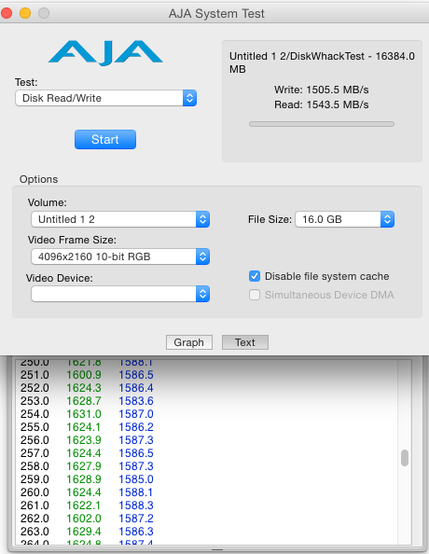Click write value 1628.7 in results
The width and height of the screenshot is (429, 554).
[84, 401]
